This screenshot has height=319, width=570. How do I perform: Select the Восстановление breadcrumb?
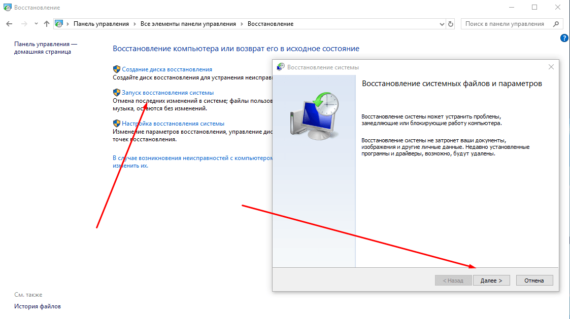pos(271,24)
